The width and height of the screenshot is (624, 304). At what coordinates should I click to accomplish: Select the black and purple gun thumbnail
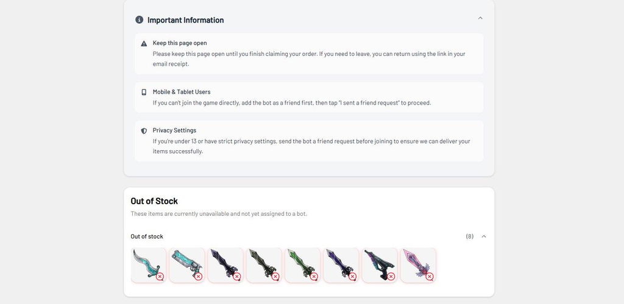380,265
